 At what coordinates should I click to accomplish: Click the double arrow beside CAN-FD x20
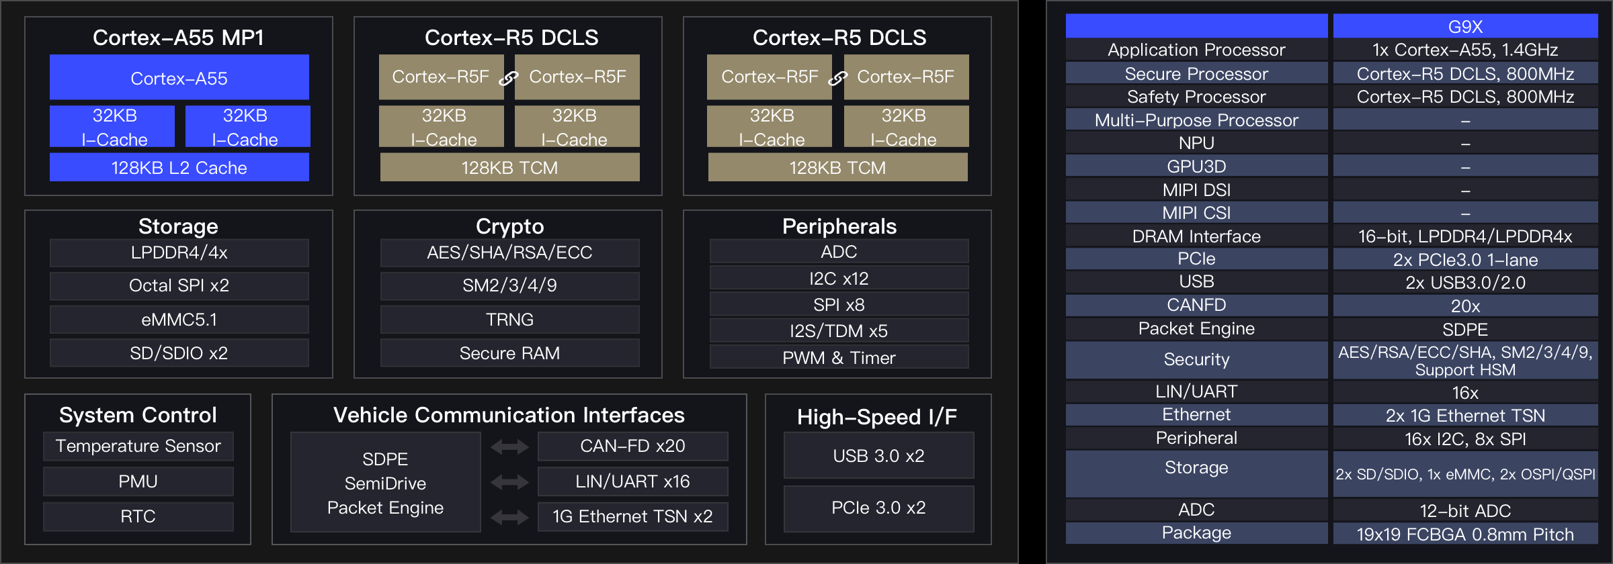click(x=509, y=446)
